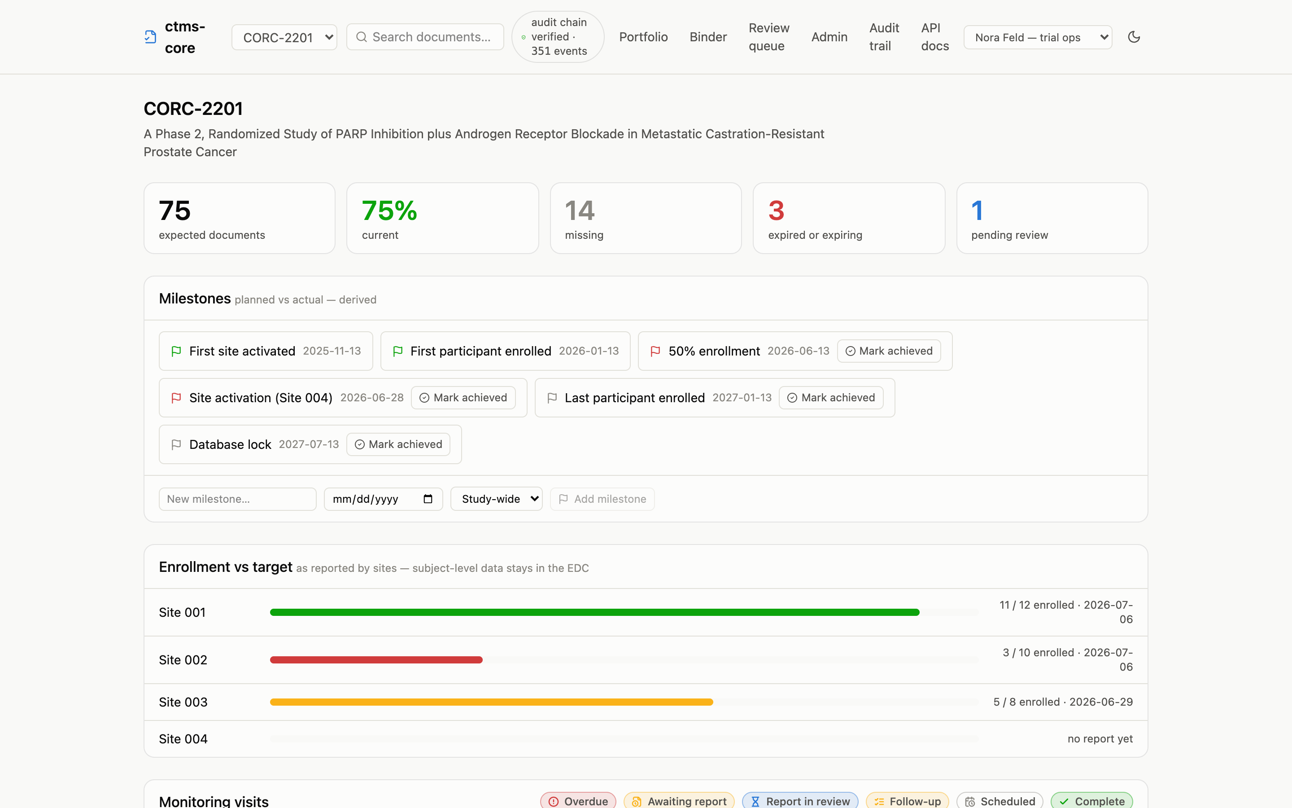The image size is (1292, 808).
Task: Click Site 001 green enrollment progress bar
Action: point(595,612)
